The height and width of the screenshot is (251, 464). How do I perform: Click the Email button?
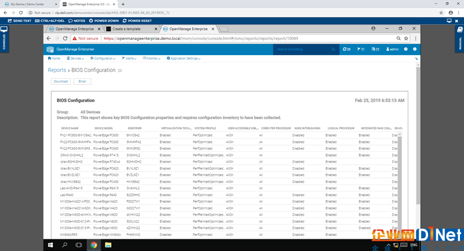(82, 81)
